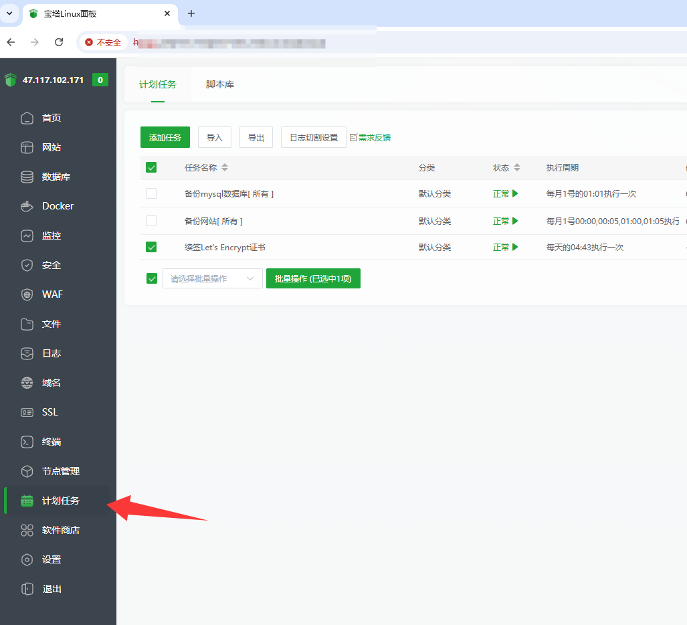Click the 添加任务 button
The image size is (687, 625).
click(x=165, y=137)
